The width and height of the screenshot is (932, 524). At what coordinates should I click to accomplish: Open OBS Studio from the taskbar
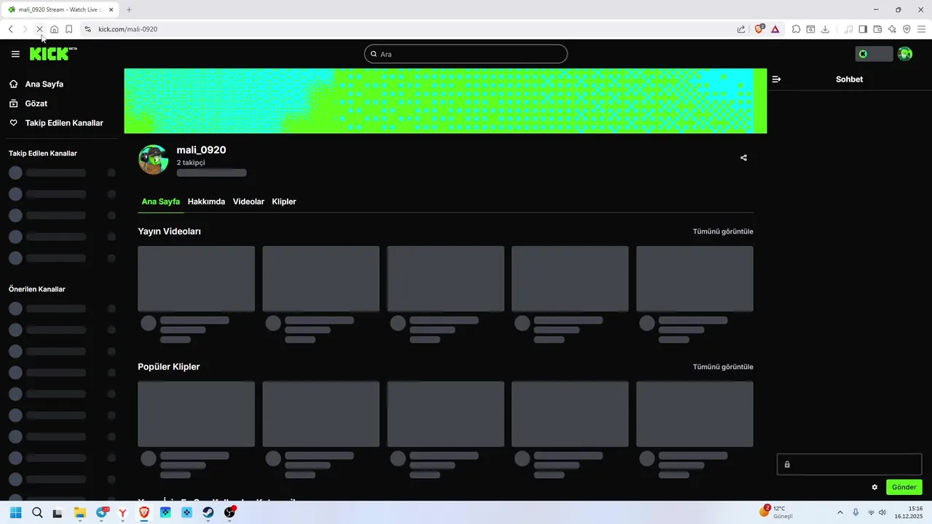coord(230,512)
